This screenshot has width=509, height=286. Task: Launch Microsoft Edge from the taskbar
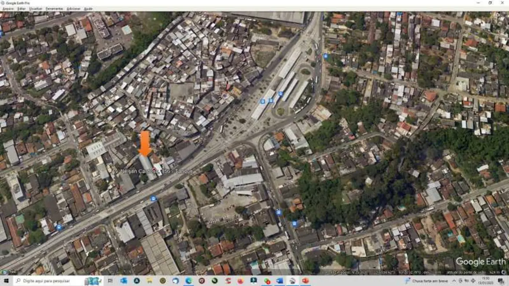[x=188, y=281]
